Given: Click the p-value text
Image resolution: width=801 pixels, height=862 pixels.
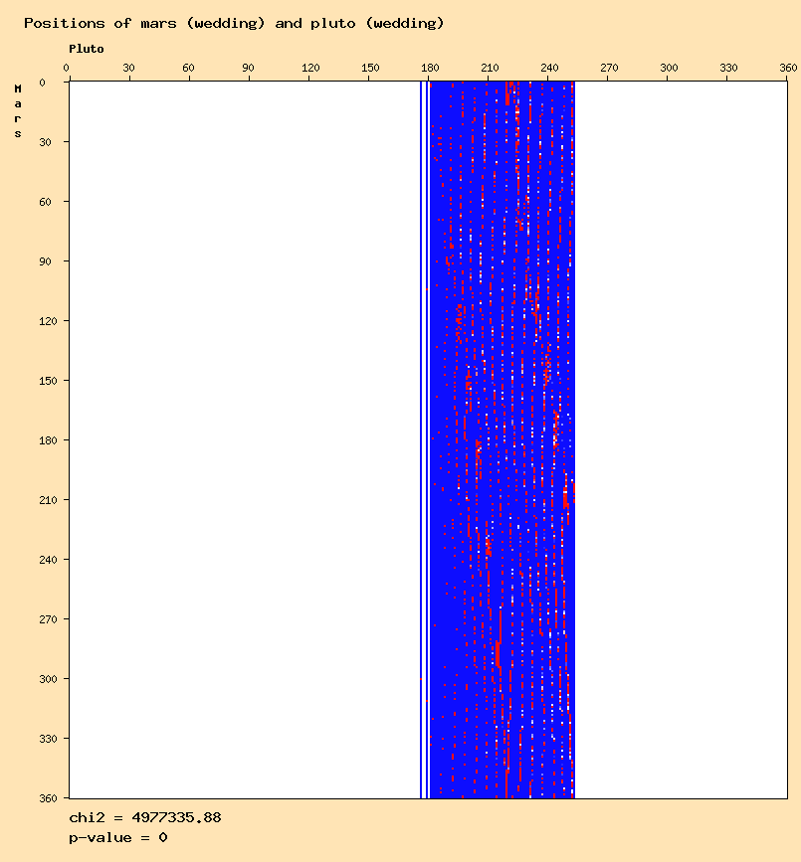Looking at the screenshot, I should (x=118, y=838).
